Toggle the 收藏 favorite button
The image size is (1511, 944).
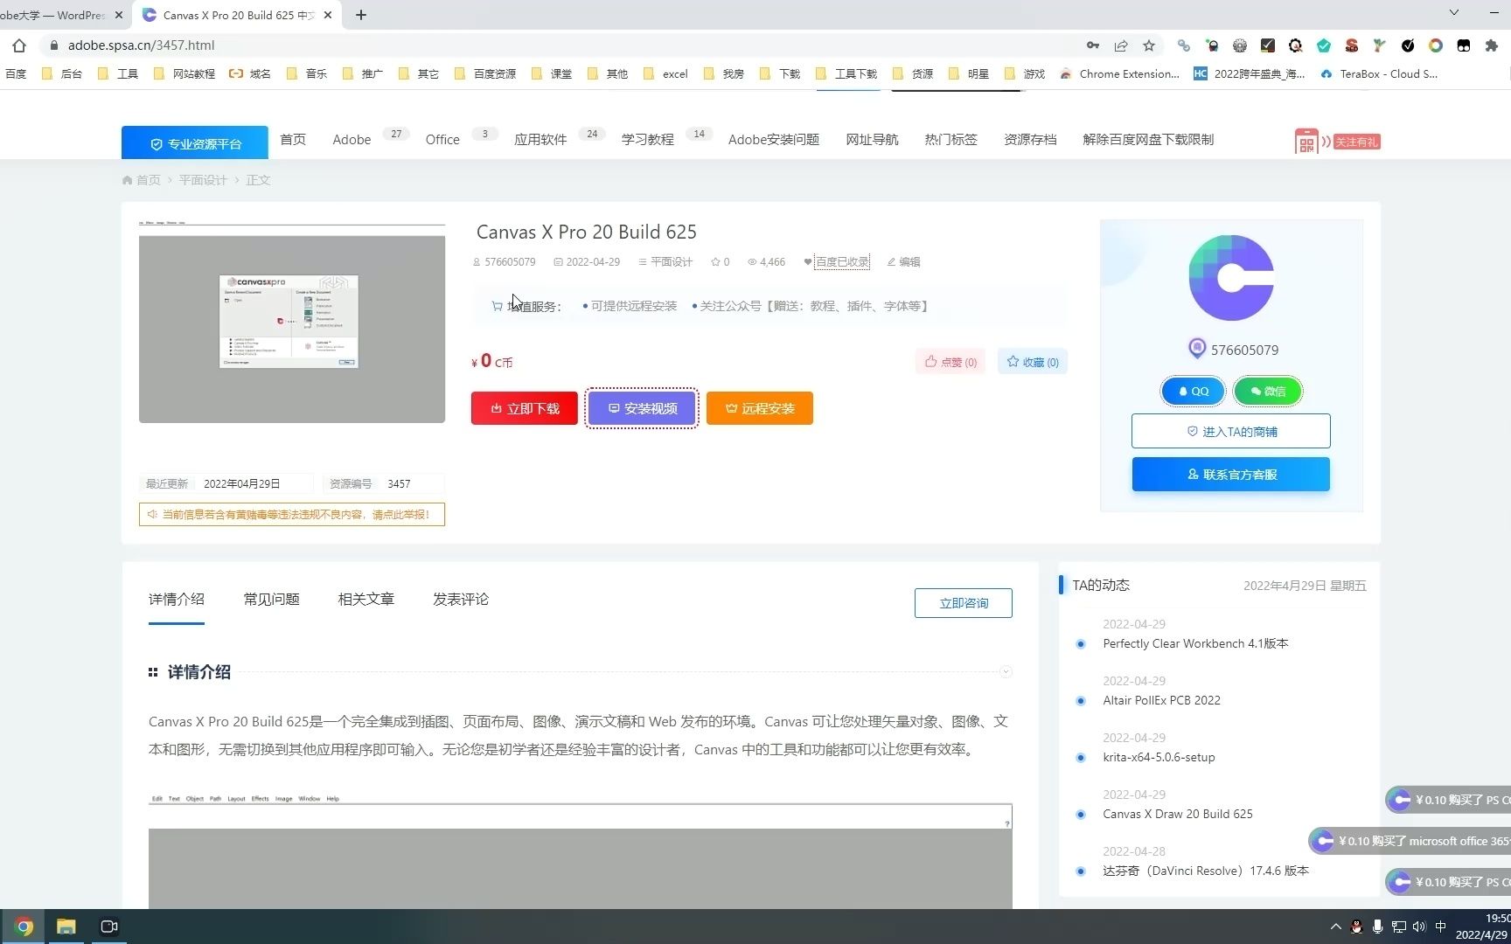pos(1032,361)
